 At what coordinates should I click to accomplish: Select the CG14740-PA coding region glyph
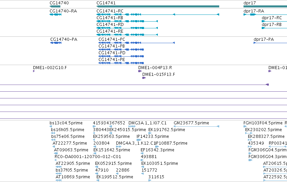[x=56, y=43]
